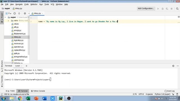Screen dimensions: 180x101
Task: Click the Debug bug icon
Action: [x=163, y=9]
